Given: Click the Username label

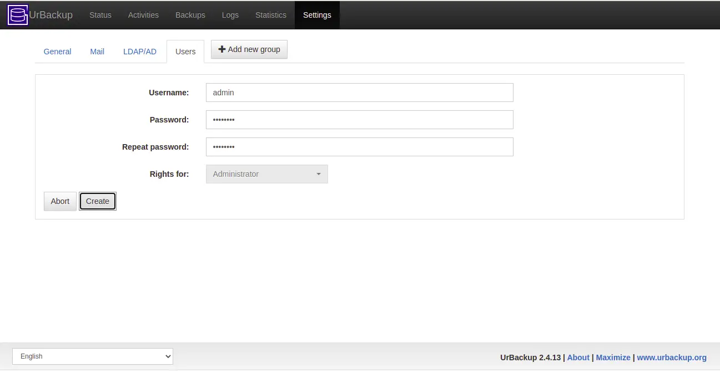Looking at the screenshot, I should pyautogui.click(x=169, y=93).
